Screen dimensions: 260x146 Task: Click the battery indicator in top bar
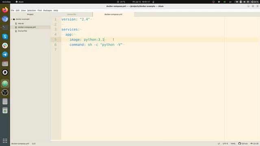pos(255,2)
